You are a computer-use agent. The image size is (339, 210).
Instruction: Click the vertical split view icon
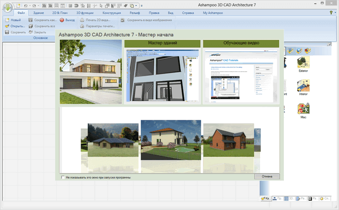(63, 6)
